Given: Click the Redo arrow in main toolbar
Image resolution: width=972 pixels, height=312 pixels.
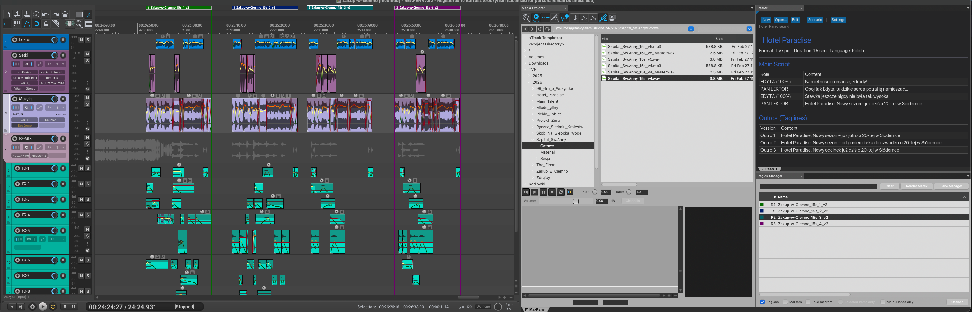Looking at the screenshot, I should [x=55, y=14].
